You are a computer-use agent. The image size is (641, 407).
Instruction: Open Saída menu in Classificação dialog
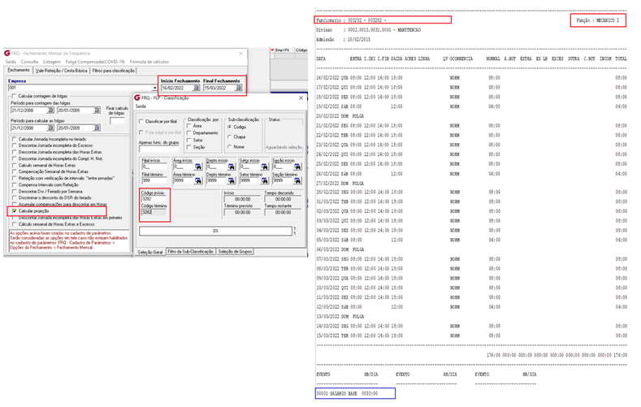[141, 106]
